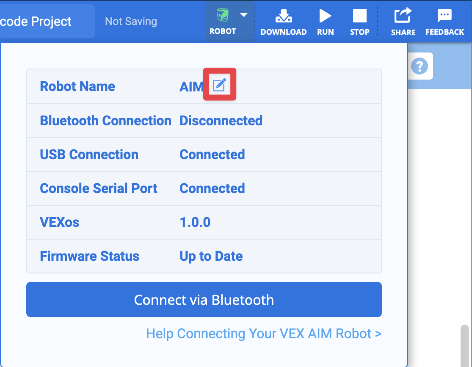Click the edit pencil next to Robot Name
Image resolution: width=472 pixels, height=367 pixels.
click(x=219, y=84)
